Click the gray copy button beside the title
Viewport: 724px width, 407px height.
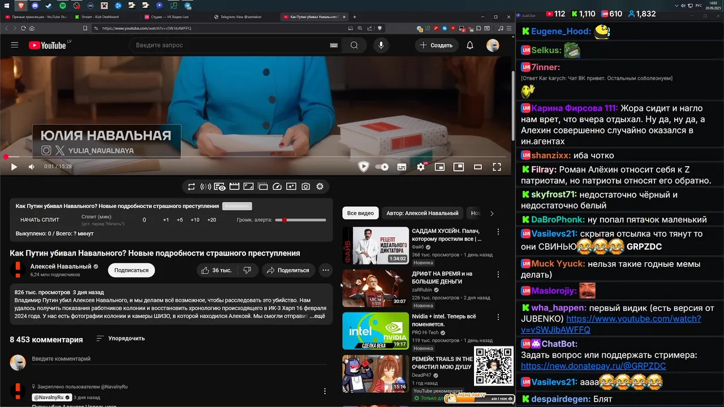point(237,206)
